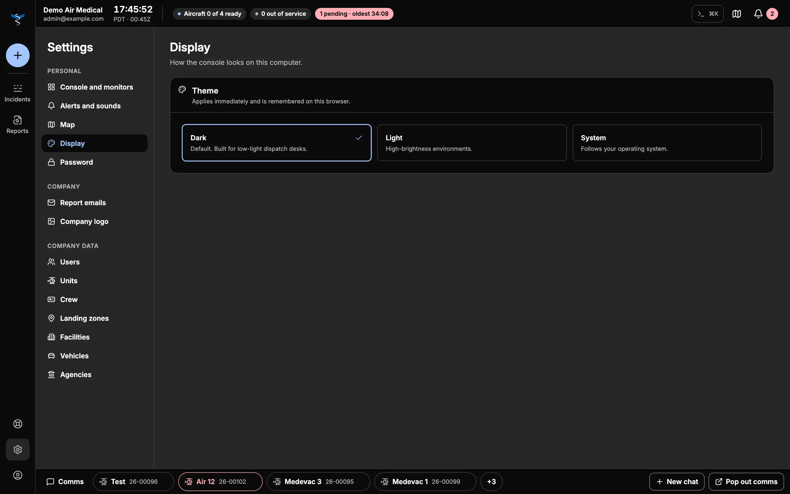Open Alerts and sounds settings

[94, 106]
